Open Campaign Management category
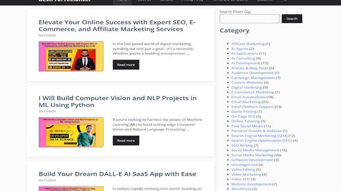The height and width of the screenshot is (191, 341). tap(253, 78)
